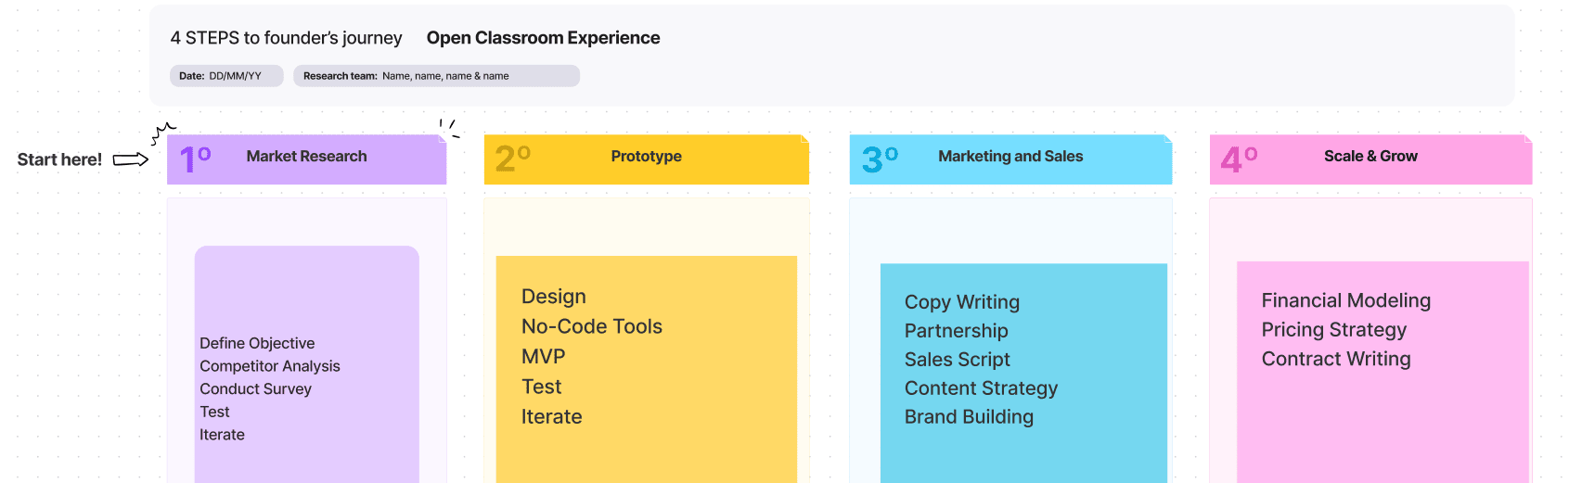This screenshot has width=1569, height=483.
Task: Click the squiggle doodle above Market Research
Action: (x=163, y=131)
